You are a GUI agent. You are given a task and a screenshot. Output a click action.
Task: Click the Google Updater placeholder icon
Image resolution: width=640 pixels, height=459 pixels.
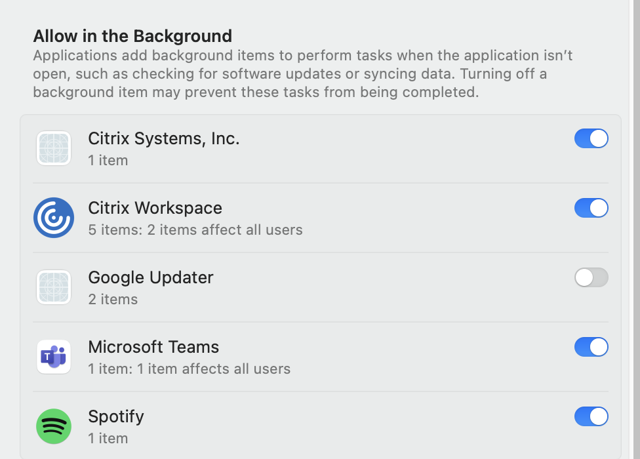[54, 287]
